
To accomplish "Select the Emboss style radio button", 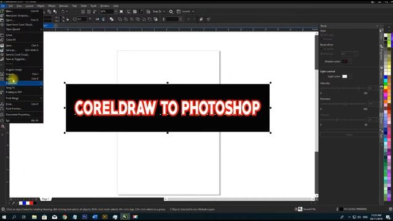I will (x=322, y=39).
